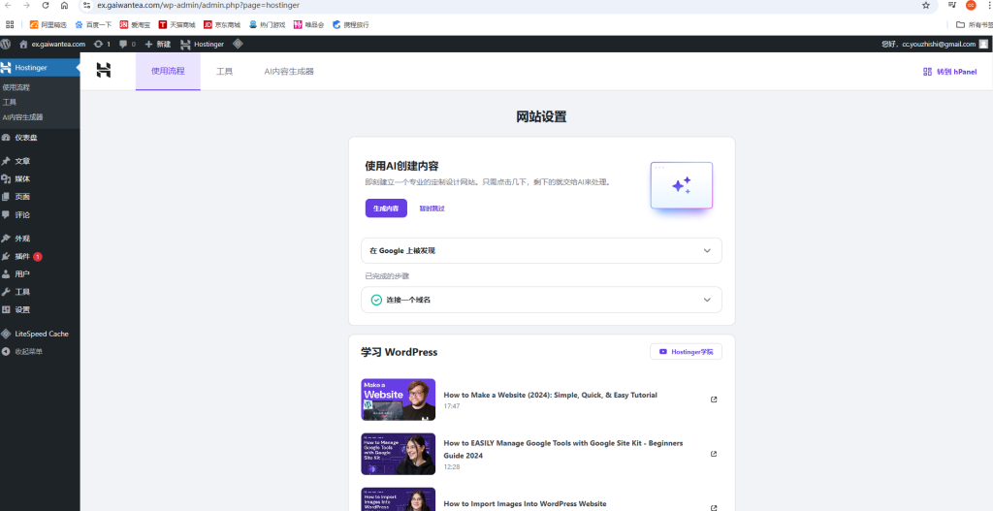The width and height of the screenshot is (993, 511).
Task: Click the green check on 连接一个域名
Action: [376, 300]
